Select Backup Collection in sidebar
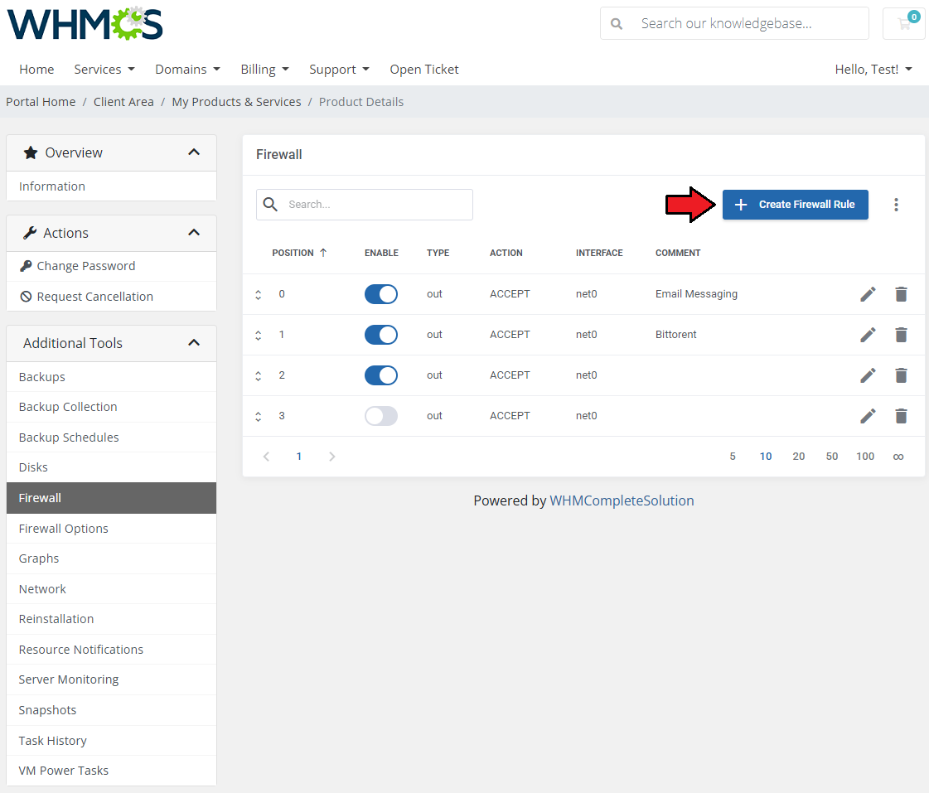The width and height of the screenshot is (929, 793). [x=111, y=407]
